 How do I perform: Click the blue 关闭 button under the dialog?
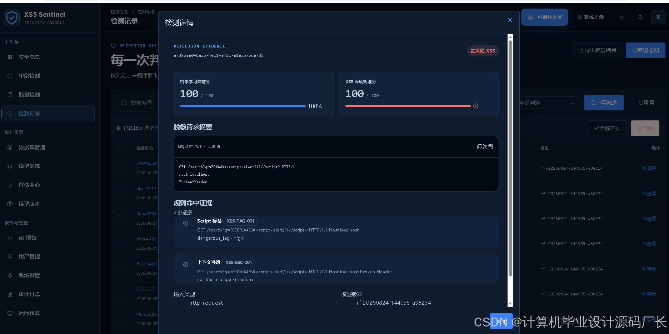coord(501,321)
